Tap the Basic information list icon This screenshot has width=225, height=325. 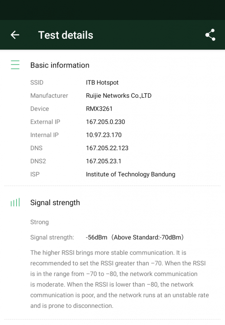pyautogui.click(x=15, y=65)
